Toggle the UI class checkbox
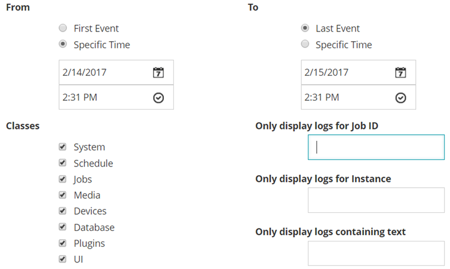450x269 pixels. [63, 259]
